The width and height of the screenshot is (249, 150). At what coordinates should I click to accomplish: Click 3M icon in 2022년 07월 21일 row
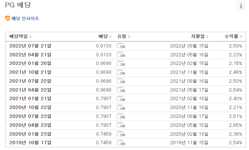121,46
